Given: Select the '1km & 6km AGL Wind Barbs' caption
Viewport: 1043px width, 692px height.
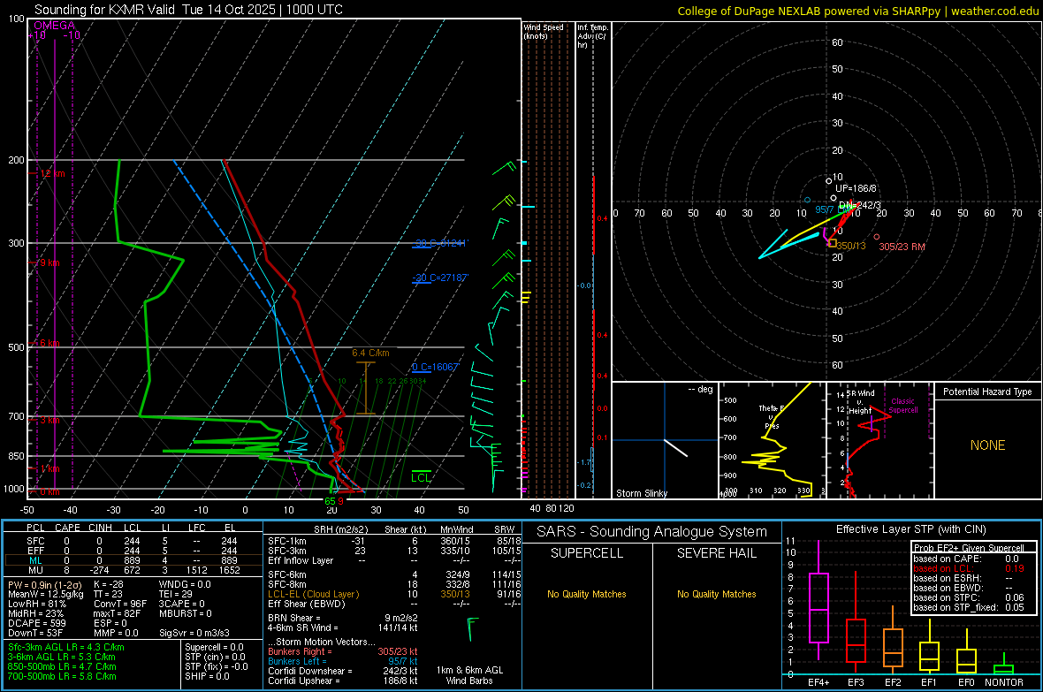Looking at the screenshot, I should (469, 675).
